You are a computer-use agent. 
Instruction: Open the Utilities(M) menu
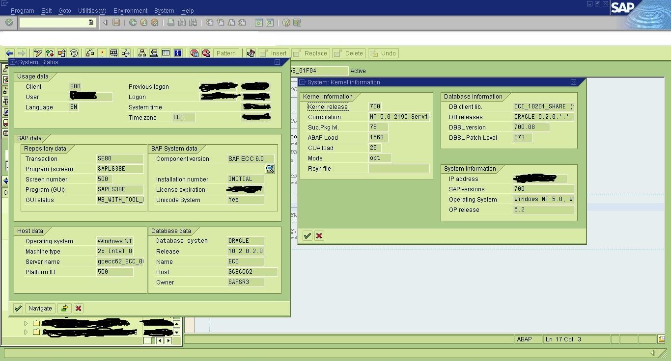(92, 11)
